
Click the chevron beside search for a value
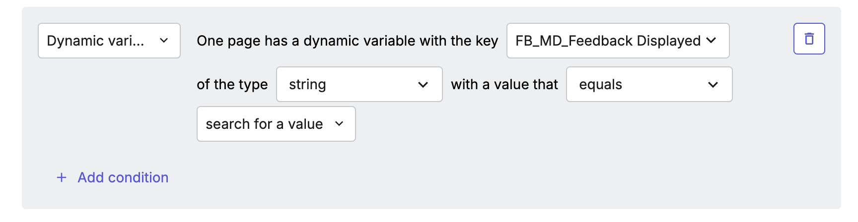click(x=339, y=124)
